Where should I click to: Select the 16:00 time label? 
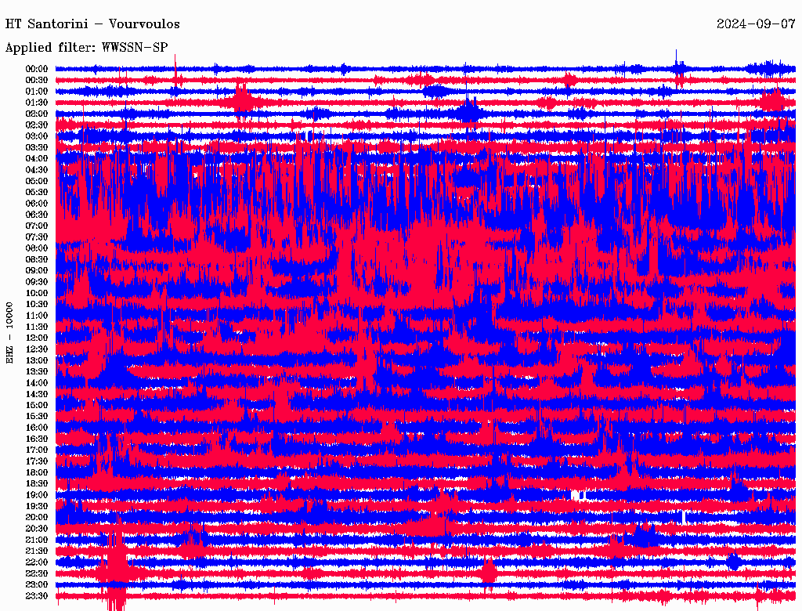pyautogui.click(x=37, y=428)
